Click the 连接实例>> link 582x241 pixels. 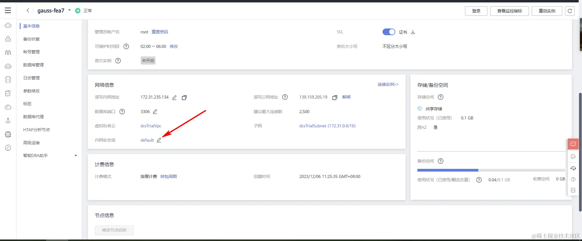(x=388, y=84)
